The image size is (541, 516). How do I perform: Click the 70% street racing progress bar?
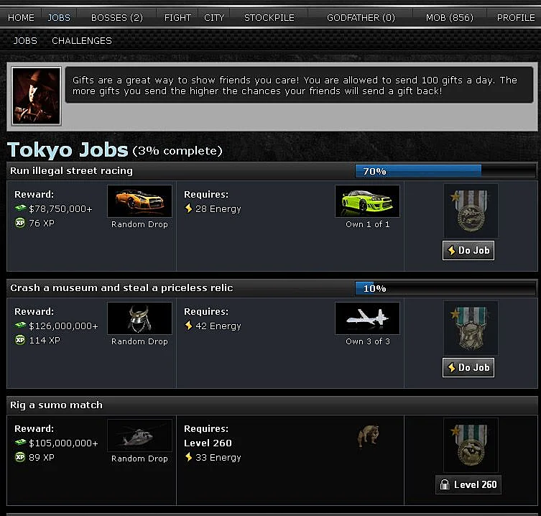tap(445, 171)
